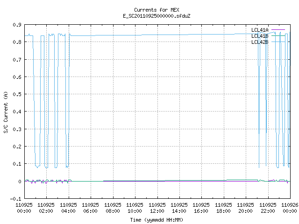The image size is (299, 224).
Task: Click the 04:00 x-axis tick label
Action: [68, 208]
